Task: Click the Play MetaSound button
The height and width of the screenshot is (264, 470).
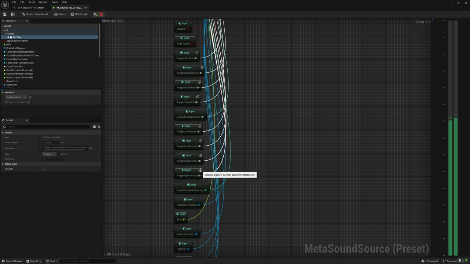Action: click(x=95, y=14)
